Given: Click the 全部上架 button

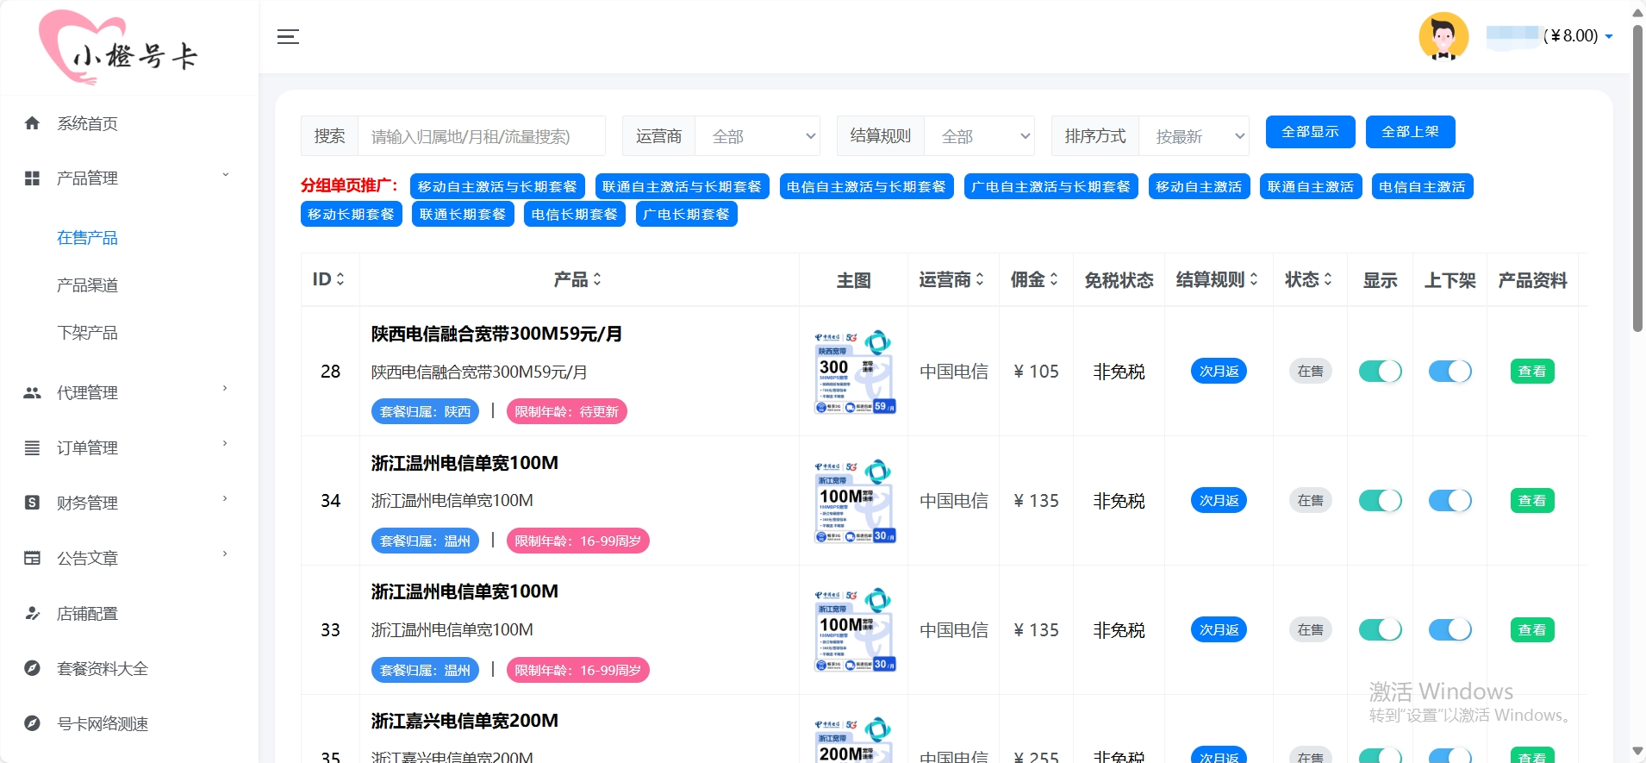Looking at the screenshot, I should click(1410, 132).
